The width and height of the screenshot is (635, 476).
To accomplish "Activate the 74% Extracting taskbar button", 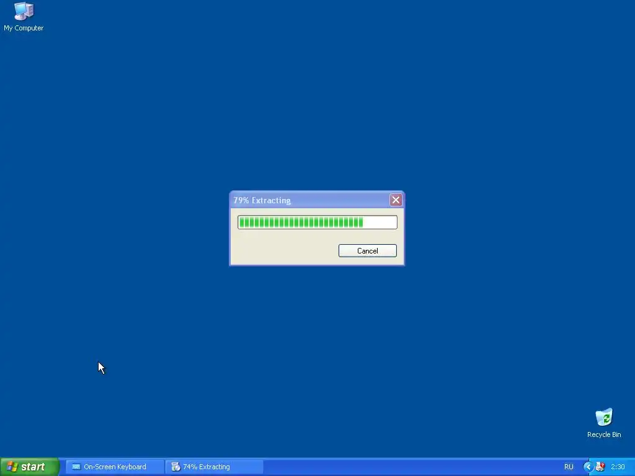I will (x=215, y=467).
